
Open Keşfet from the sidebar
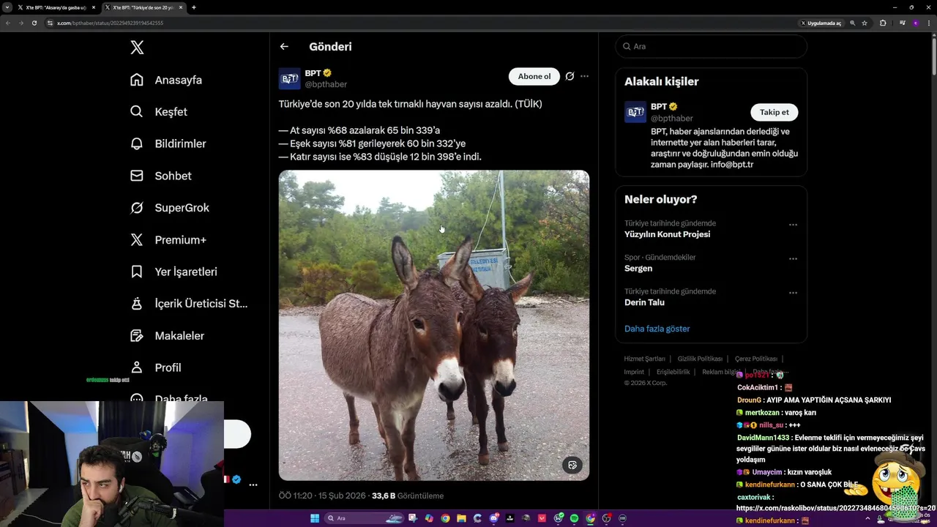click(159, 112)
